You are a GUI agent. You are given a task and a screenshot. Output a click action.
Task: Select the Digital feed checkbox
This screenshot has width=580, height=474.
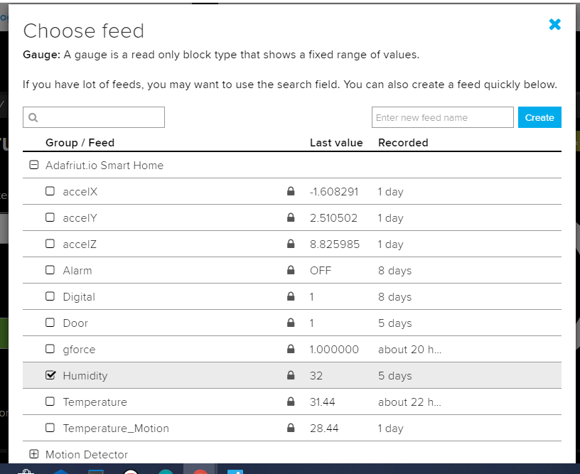50,296
